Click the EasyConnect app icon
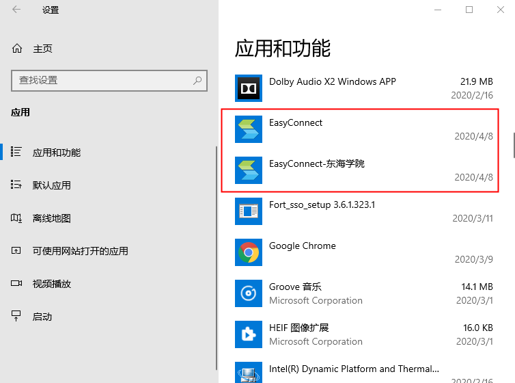The image size is (515, 383). click(x=249, y=129)
